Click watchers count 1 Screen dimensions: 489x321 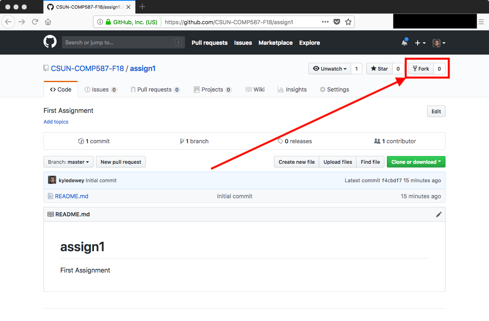356,69
